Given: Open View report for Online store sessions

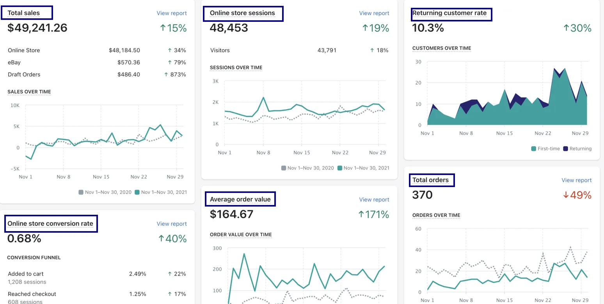Looking at the screenshot, I should click(x=374, y=13).
